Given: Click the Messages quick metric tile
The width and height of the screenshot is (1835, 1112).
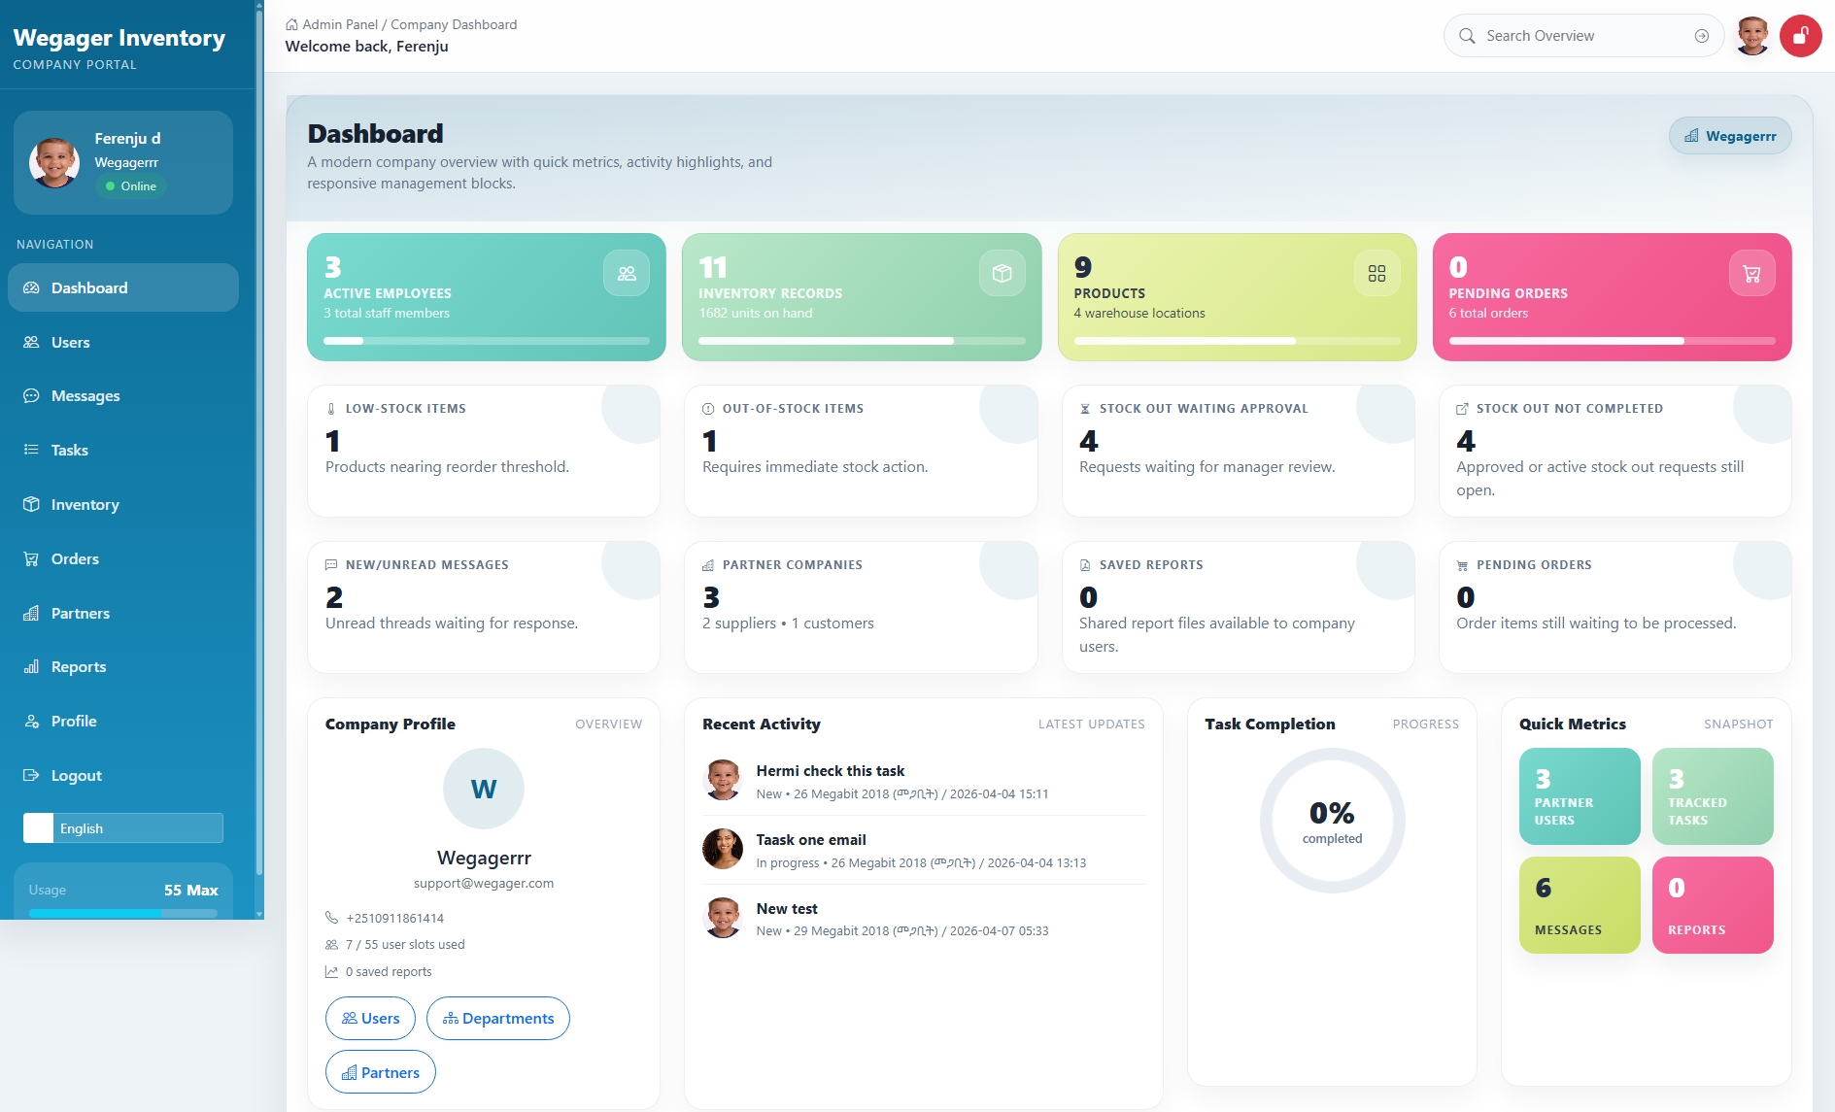Looking at the screenshot, I should pos(1580,905).
